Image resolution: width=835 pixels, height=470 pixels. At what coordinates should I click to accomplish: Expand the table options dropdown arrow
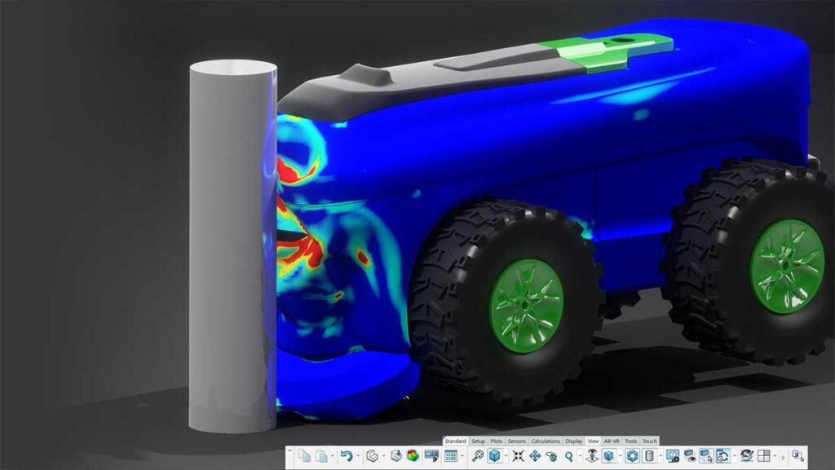[x=462, y=456]
